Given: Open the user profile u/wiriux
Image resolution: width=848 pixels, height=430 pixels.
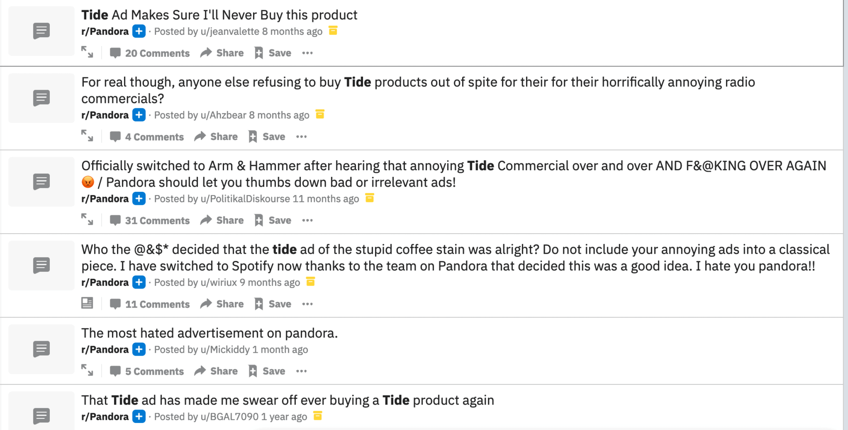Looking at the screenshot, I should click(x=219, y=282).
